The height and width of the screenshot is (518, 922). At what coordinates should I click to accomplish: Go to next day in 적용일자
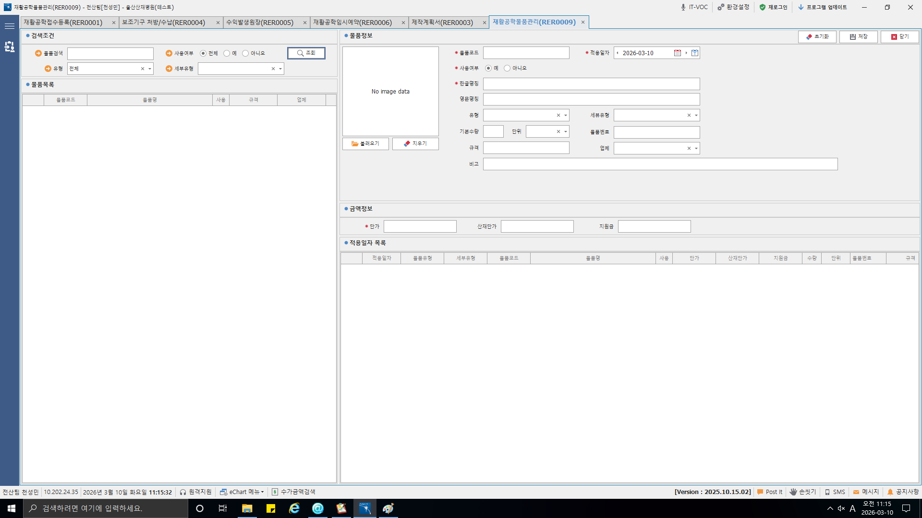(x=686, y=53)
